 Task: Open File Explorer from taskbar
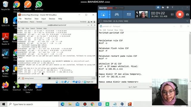tap(70, 104)
